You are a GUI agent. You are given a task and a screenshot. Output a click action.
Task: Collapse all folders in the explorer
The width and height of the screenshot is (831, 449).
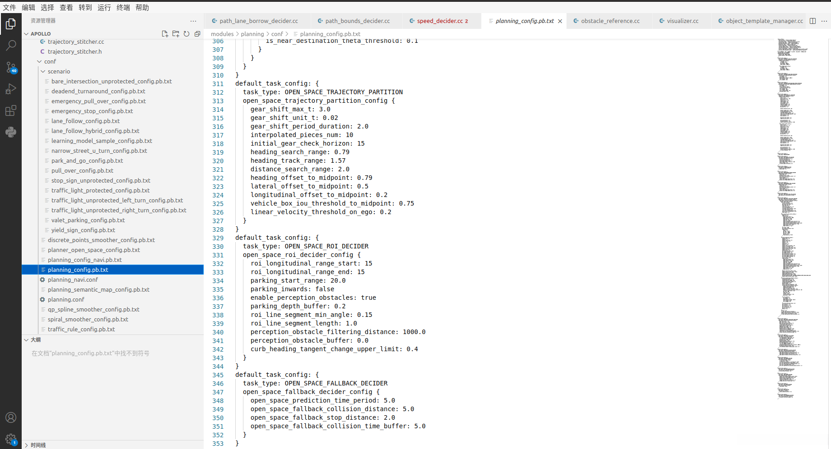click(197, 34)
